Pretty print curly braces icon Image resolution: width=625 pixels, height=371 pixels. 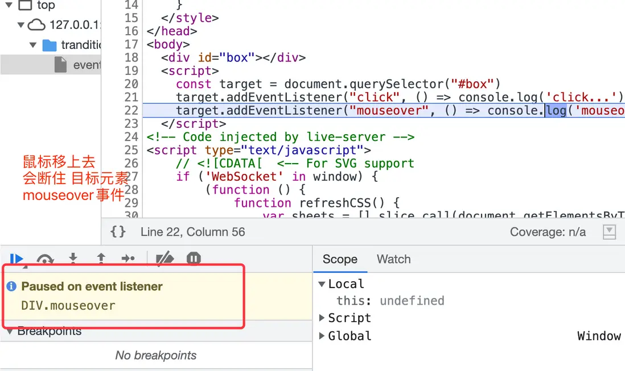(x=118, y=231)
